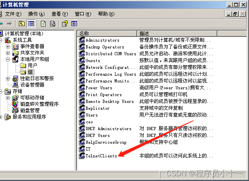Click the TelnetClients group icon
The image size is (249, 181).
pyautogui.click(x=82, y=156)
